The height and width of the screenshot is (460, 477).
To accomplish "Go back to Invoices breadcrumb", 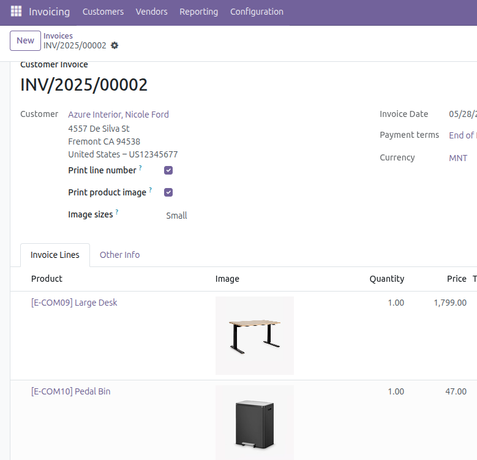I will pos(58,36).
